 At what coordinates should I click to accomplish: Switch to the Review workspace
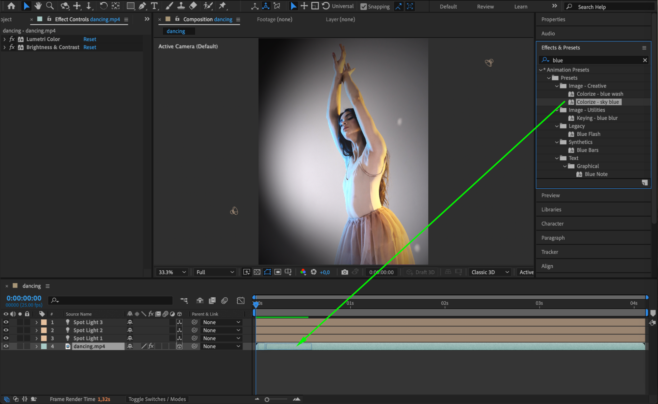point(485,7)
